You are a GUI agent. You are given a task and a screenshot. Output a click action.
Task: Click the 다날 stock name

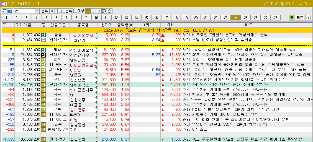[74, 120]
